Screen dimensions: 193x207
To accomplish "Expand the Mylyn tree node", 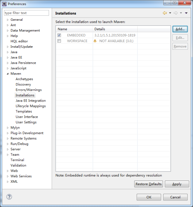I will [8, 128].
